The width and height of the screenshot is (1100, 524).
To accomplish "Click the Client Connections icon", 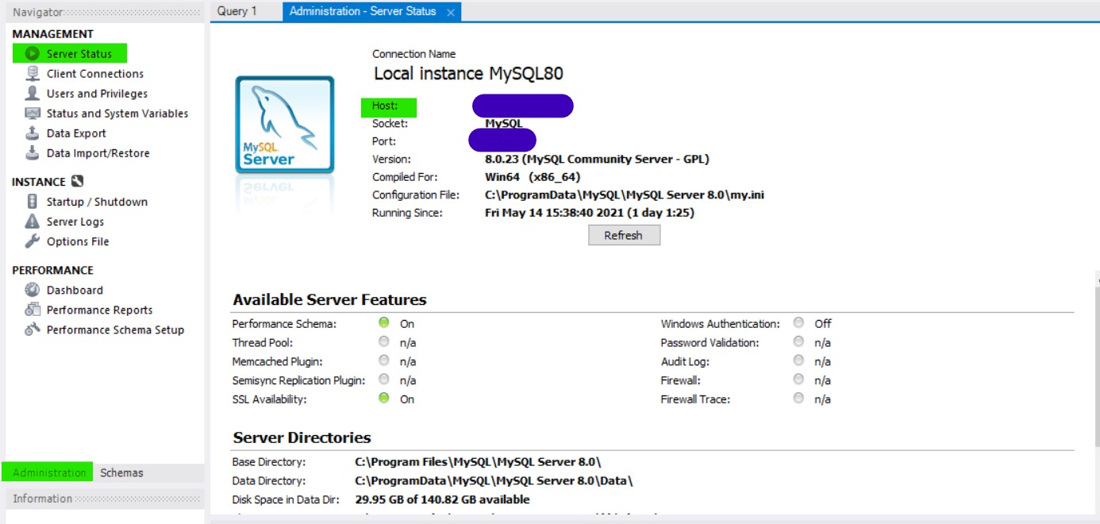I will 33,74.
